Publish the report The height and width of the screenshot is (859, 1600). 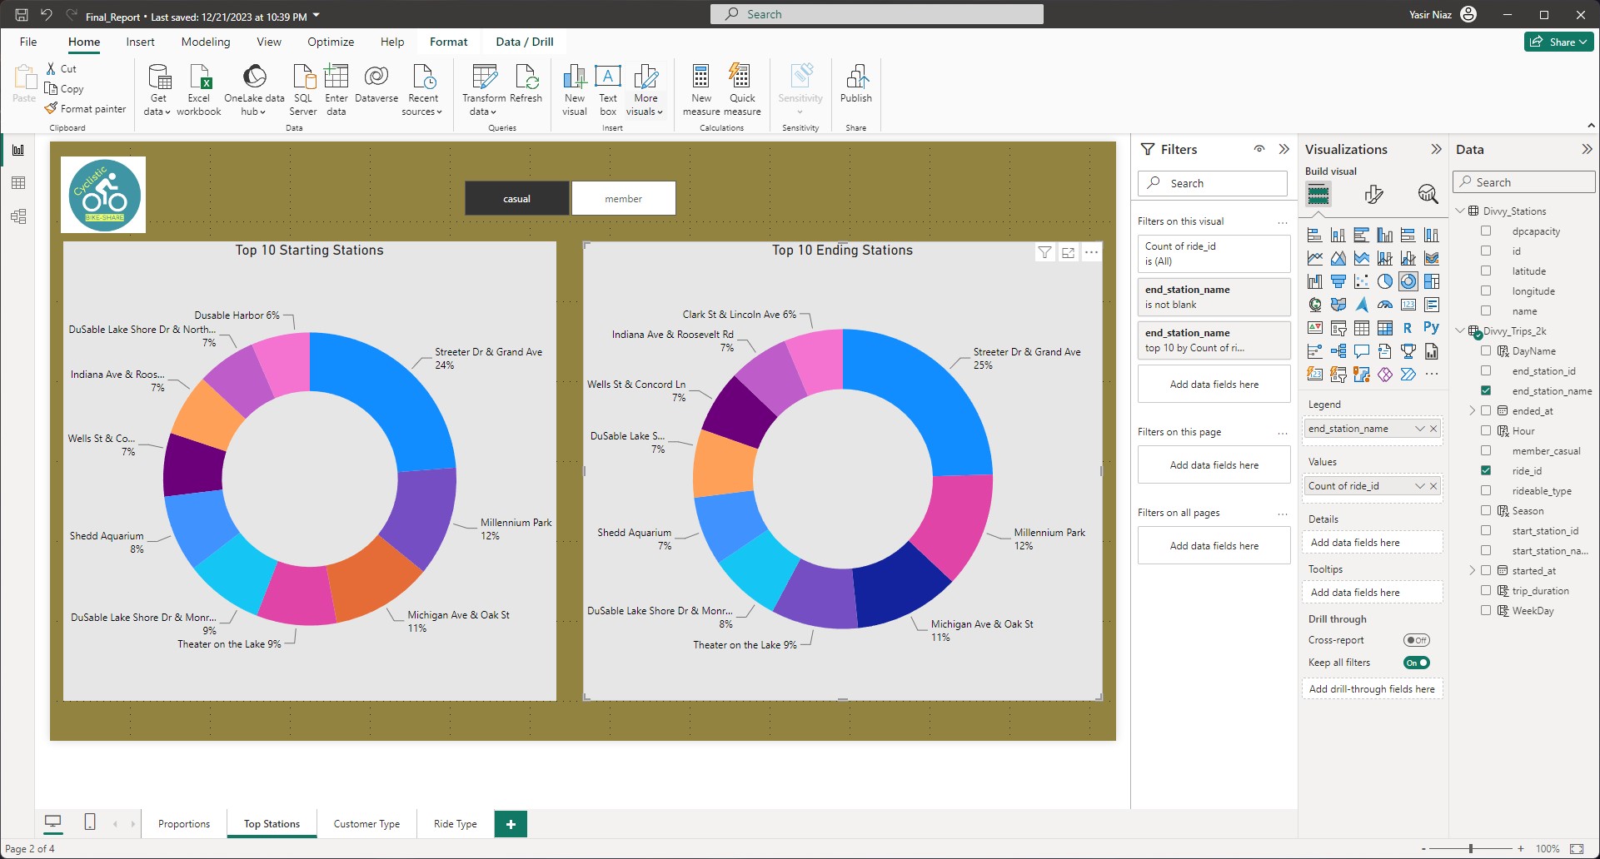click(x=856, y=84)
